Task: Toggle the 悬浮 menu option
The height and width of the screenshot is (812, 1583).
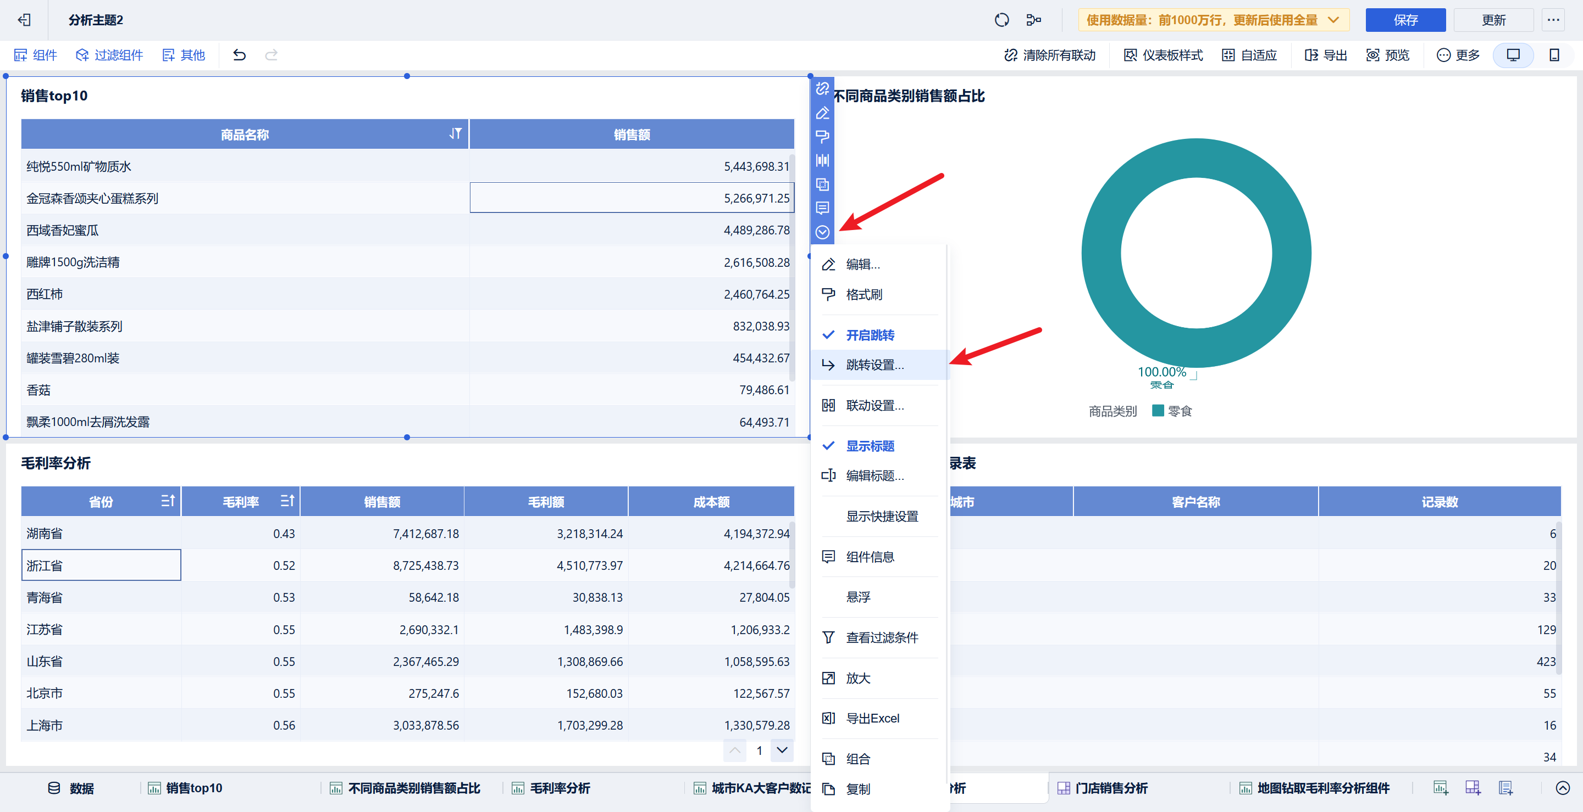Action: click(858, 597)
